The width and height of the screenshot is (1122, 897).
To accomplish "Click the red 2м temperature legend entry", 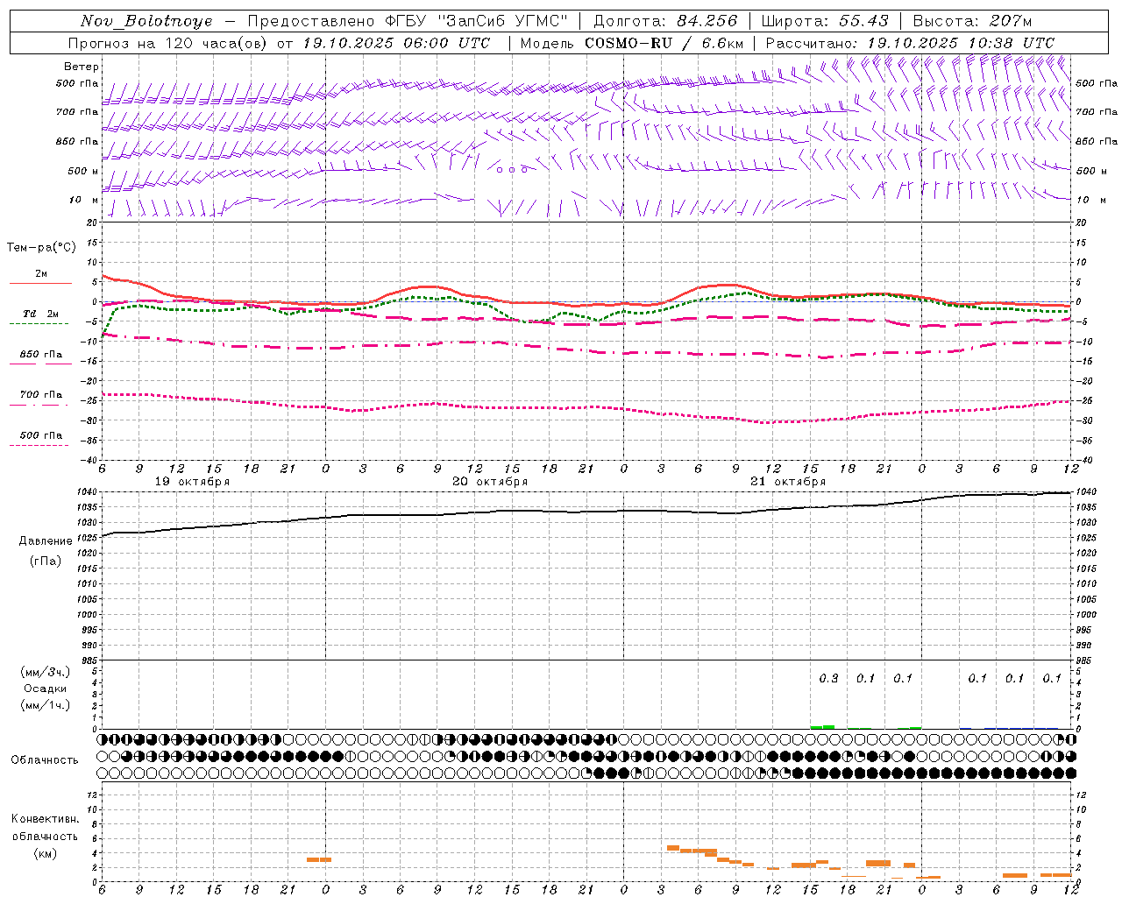I will (40, 277).
